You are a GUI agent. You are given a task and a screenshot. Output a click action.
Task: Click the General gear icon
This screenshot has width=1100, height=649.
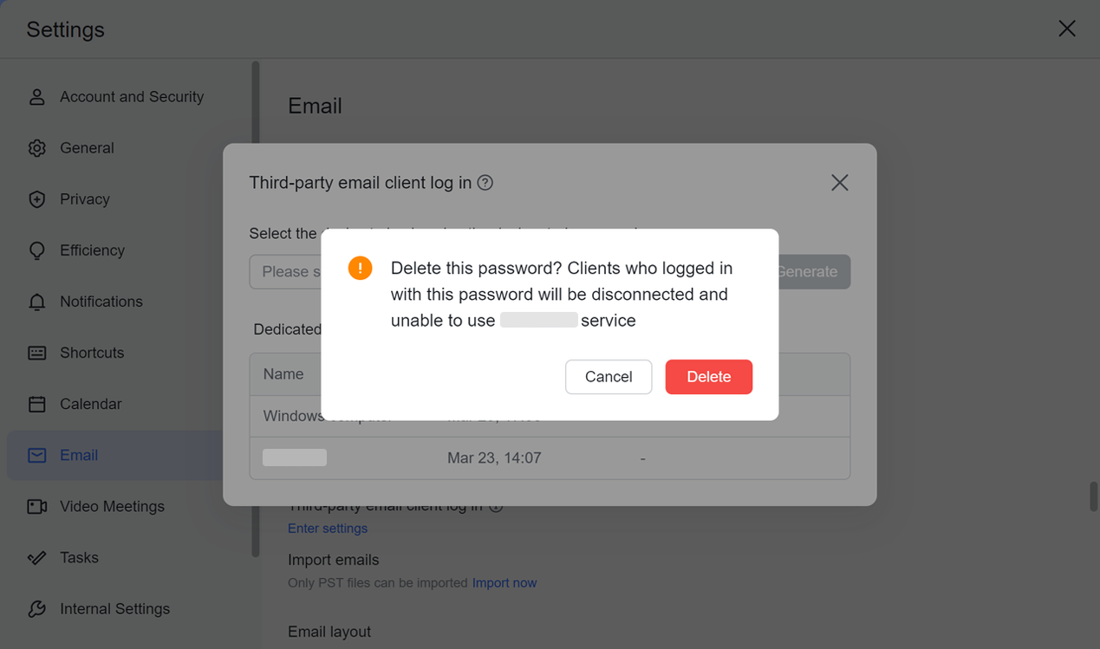pyautogui.click(x=36, y=148)
